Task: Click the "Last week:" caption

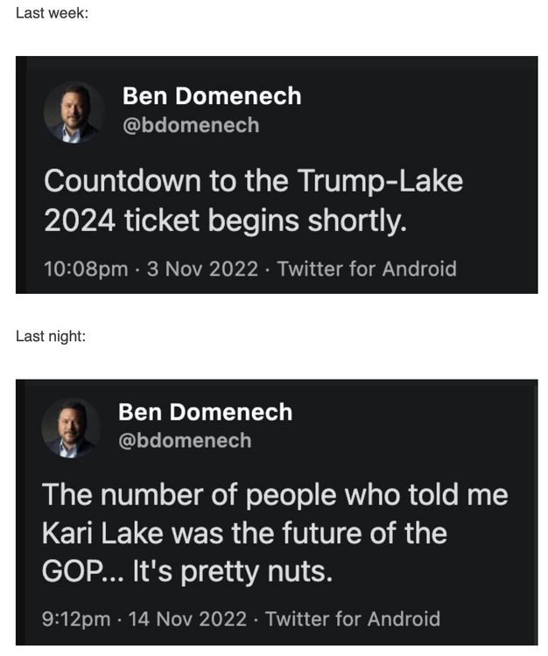Action: [52, 14]
